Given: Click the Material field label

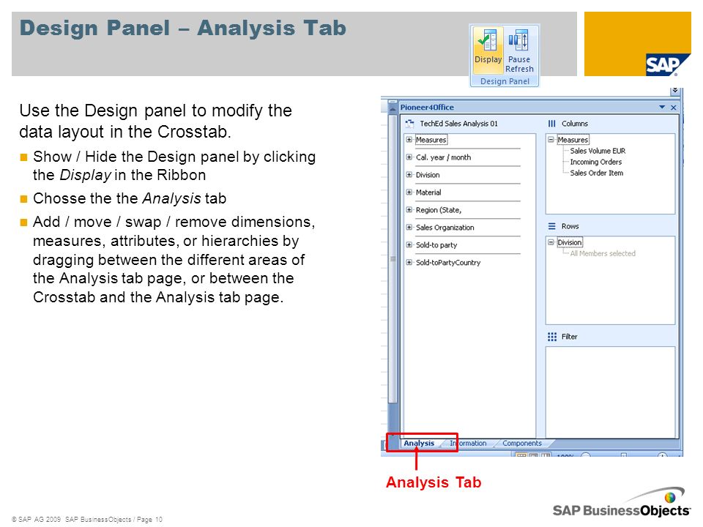Looking at the screenshot, I should 428,193.
